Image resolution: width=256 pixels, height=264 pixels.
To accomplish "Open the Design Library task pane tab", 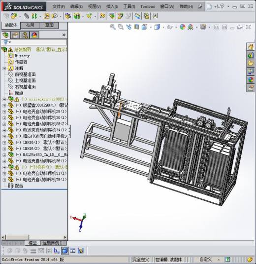I will 251,55.
